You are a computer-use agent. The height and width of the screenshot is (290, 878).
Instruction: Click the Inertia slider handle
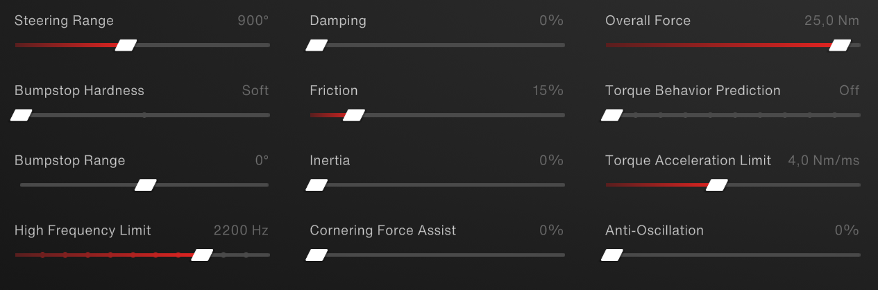click(x=316, y=185)
